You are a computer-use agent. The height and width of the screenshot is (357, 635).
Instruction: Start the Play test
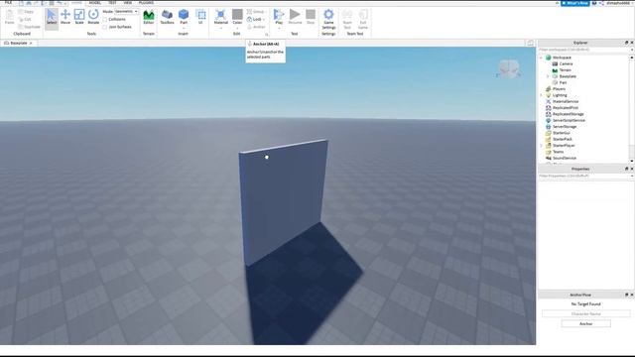point(279,17)
